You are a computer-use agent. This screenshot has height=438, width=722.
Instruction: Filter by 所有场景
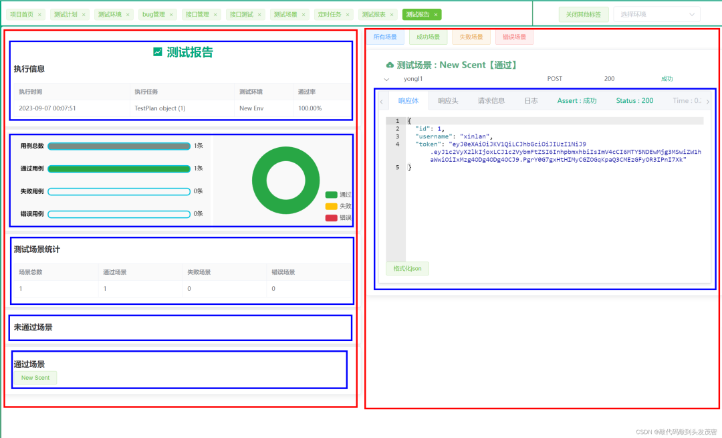click(x=385, y=37)
